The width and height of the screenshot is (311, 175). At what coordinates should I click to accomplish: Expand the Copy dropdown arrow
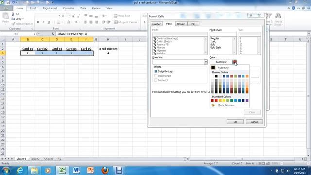pyautogui.click(x=23, y=19)
